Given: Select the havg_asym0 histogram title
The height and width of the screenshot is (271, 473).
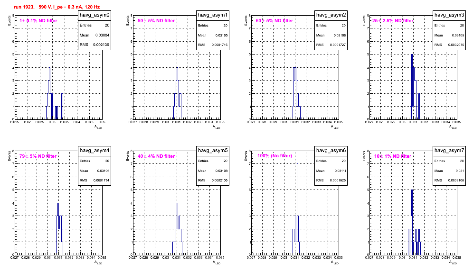Looking at the screenshot, I should coord(95,15).
